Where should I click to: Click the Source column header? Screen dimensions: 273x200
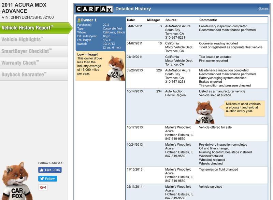[172, 20]
